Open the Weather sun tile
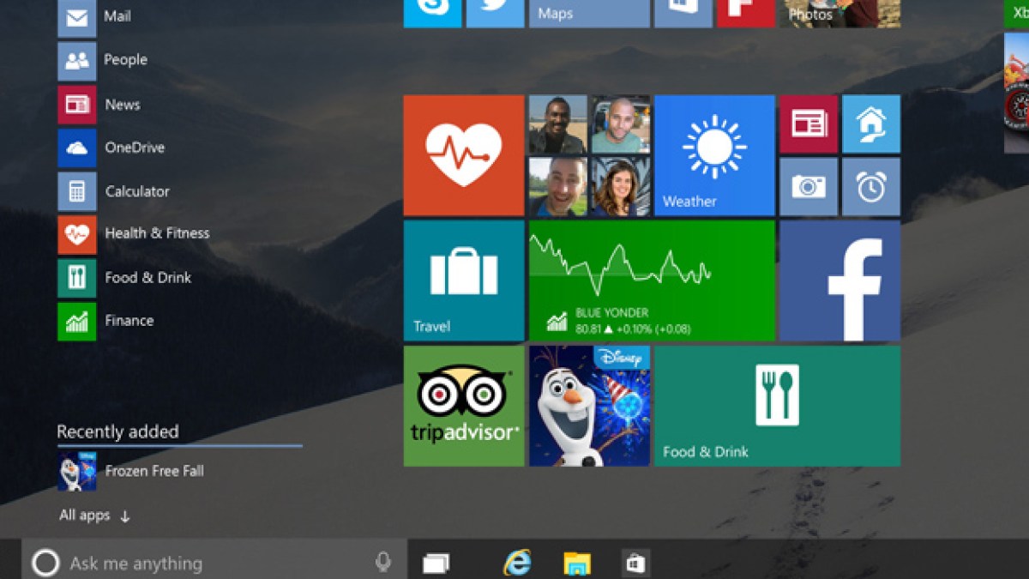The width and height of the screenshot is (1029, 579). [x=714, y=155]
